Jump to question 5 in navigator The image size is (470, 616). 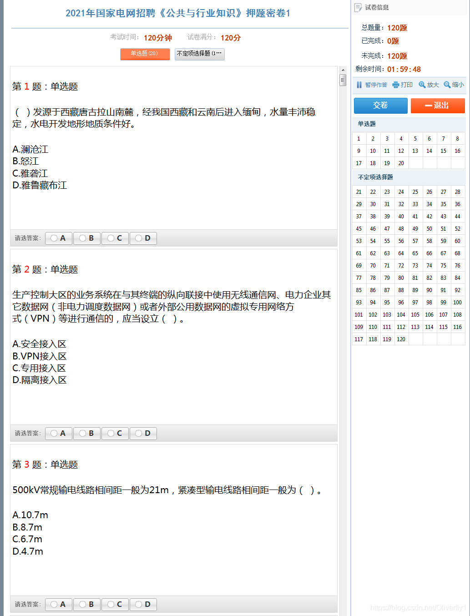click(415, 139)
